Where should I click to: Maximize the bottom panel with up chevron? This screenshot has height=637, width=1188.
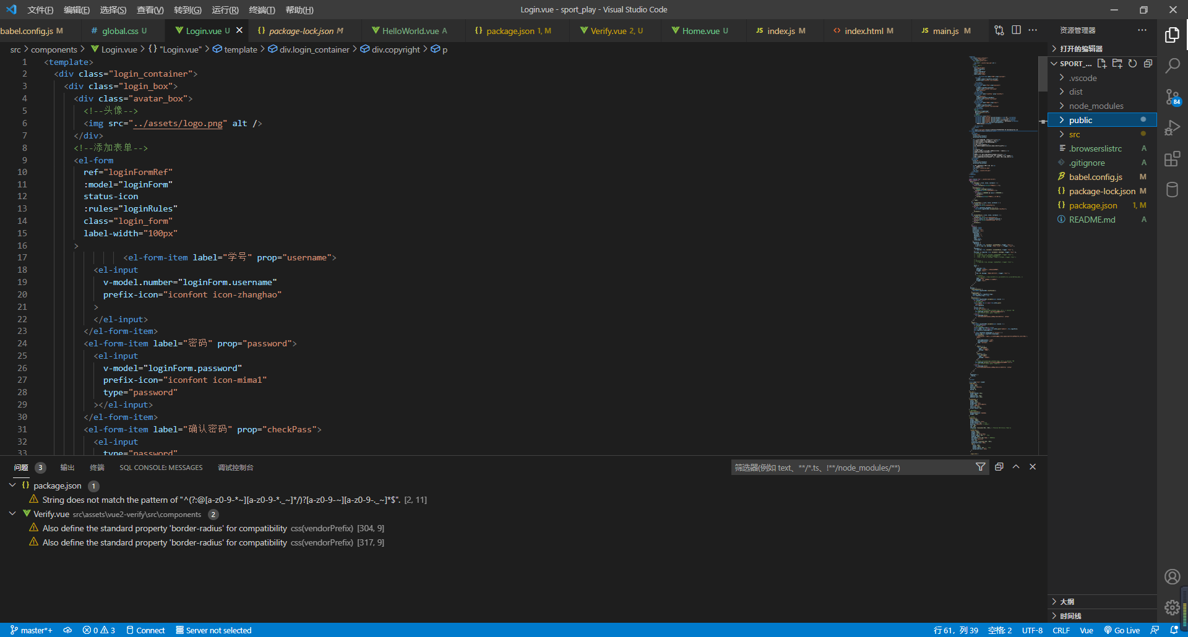[1016, 467]
